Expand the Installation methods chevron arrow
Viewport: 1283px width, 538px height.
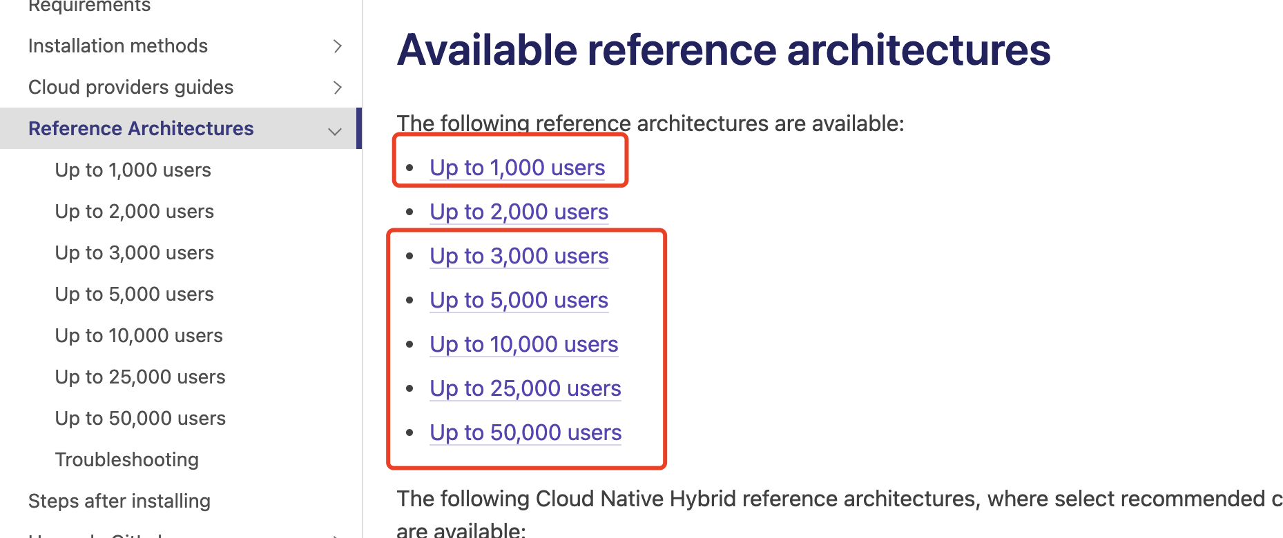point(337,46)
